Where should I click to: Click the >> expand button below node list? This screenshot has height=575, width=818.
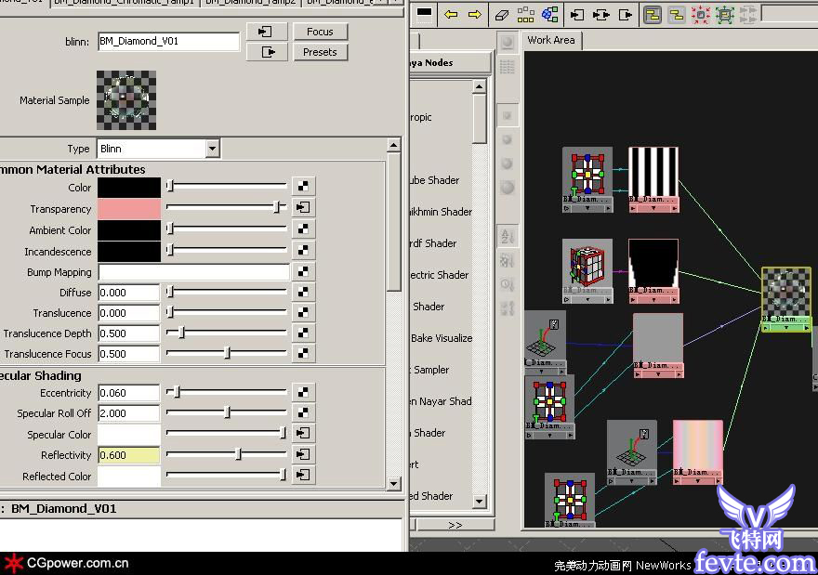(x=455, y=525)
